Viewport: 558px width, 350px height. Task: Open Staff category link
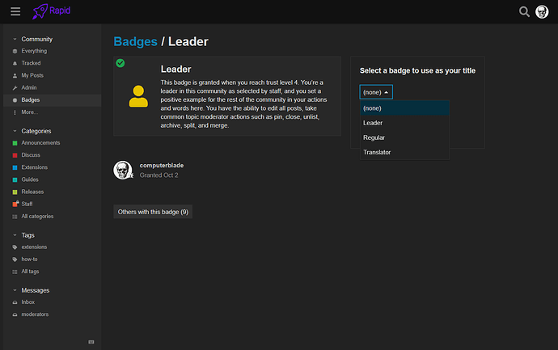tap(27, 205)
